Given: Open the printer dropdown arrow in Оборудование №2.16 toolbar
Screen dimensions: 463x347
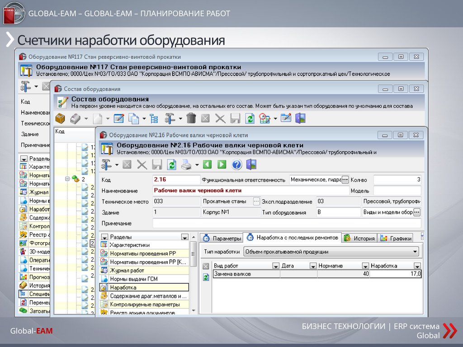Looking at the screenshot, I should 197,165.
